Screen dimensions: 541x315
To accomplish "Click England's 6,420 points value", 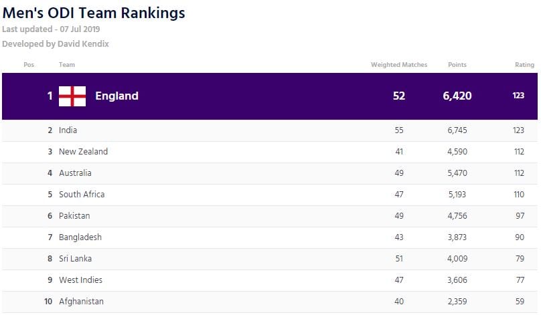I will pos(457,96).
